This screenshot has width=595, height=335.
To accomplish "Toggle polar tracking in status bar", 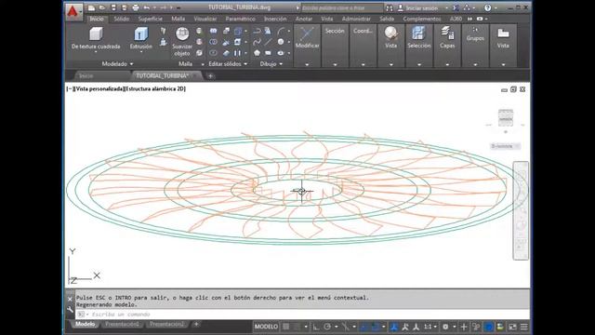I will point(327,327).
